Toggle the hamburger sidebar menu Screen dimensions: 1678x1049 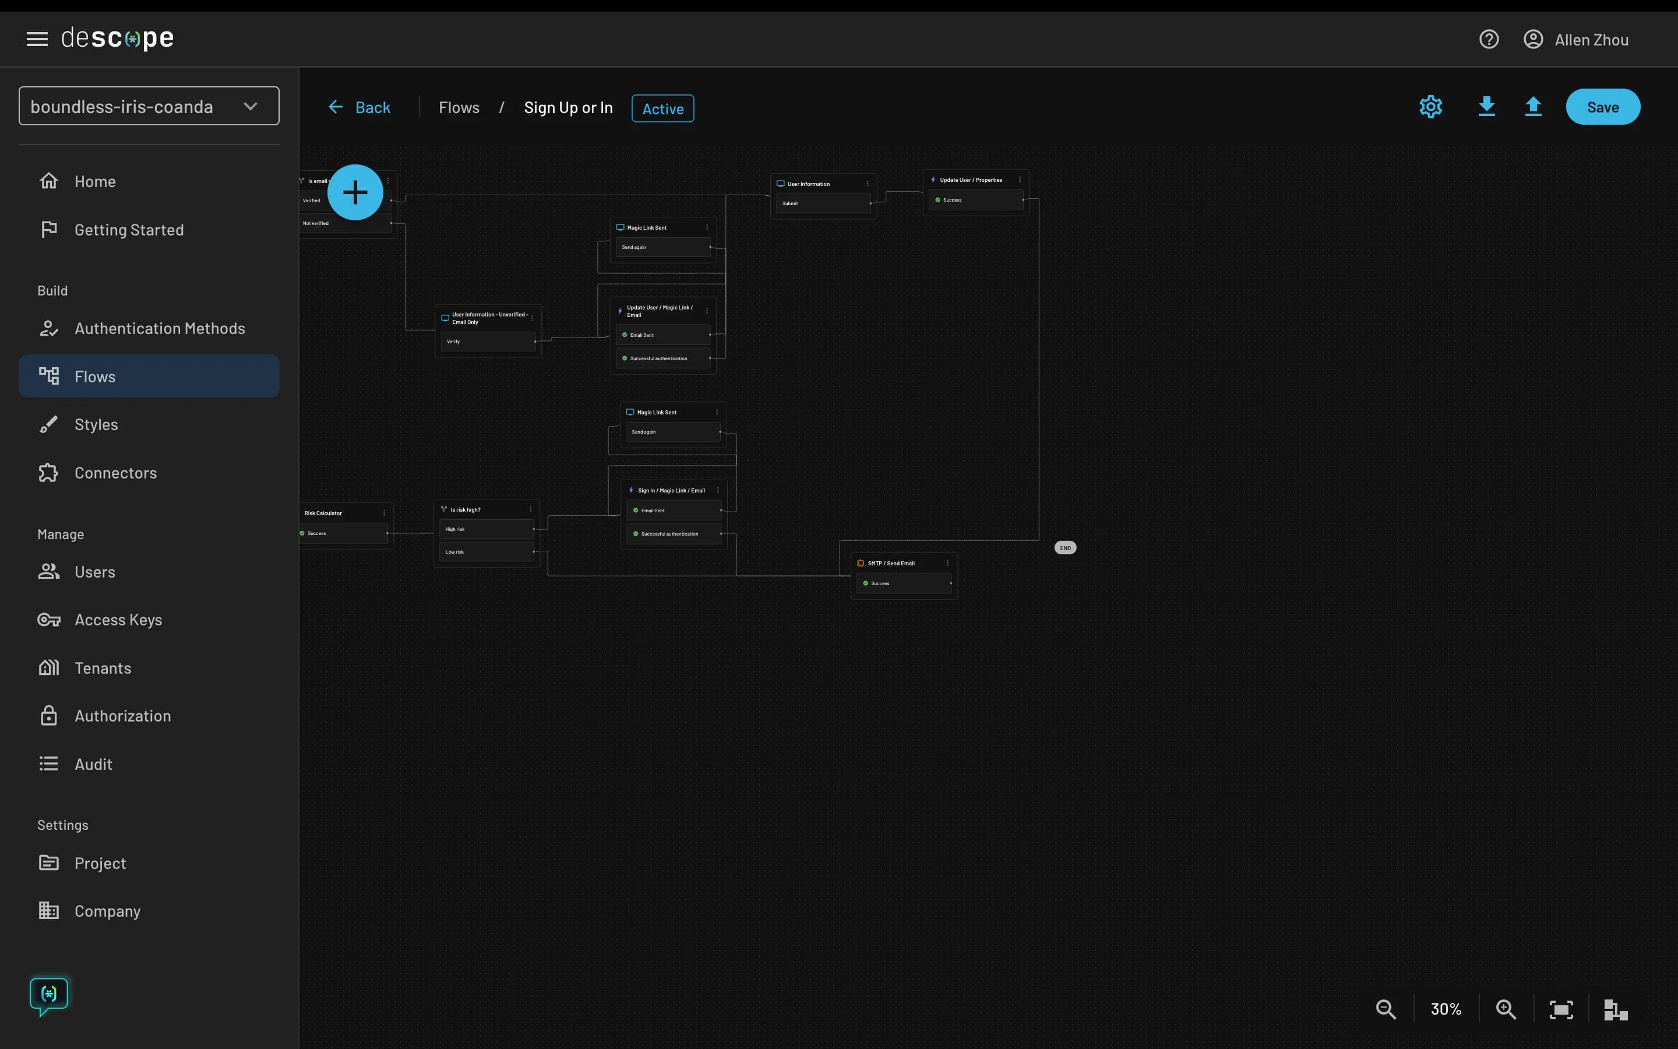click(37, 39)
